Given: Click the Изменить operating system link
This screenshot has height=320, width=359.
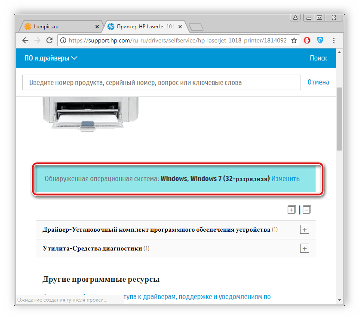Looking at the screenshot, I should [285, 178].
